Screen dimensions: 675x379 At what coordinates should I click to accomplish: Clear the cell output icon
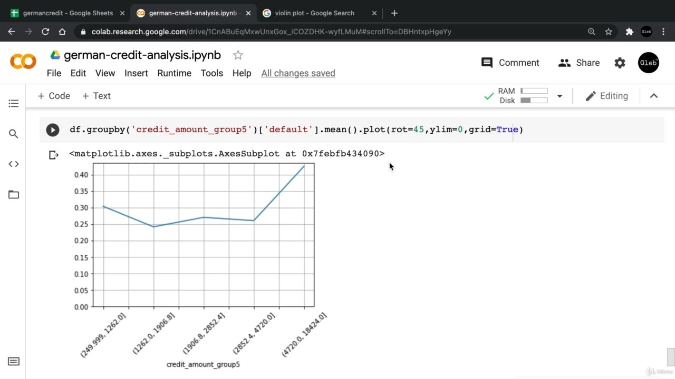coord(53,155)
